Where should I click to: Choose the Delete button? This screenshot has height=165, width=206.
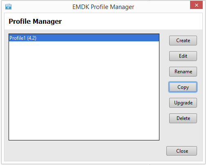tap(183, 118)
